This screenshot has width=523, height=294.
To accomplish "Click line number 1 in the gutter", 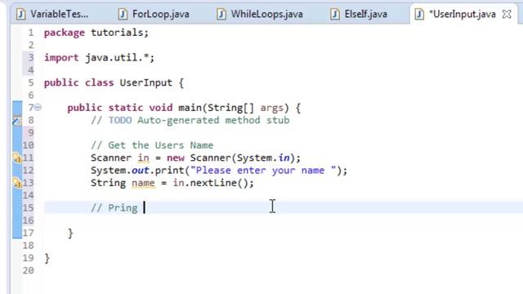I will tap(31, 33).
